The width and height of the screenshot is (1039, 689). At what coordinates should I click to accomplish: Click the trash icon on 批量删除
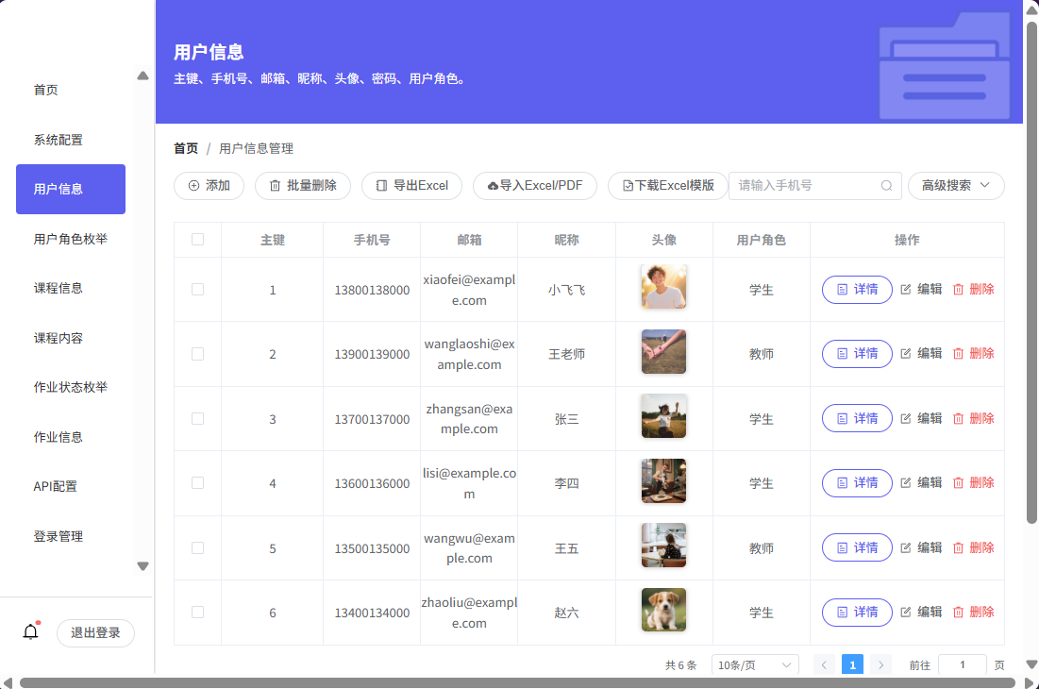pyautogui.click(x=275, y=186)
